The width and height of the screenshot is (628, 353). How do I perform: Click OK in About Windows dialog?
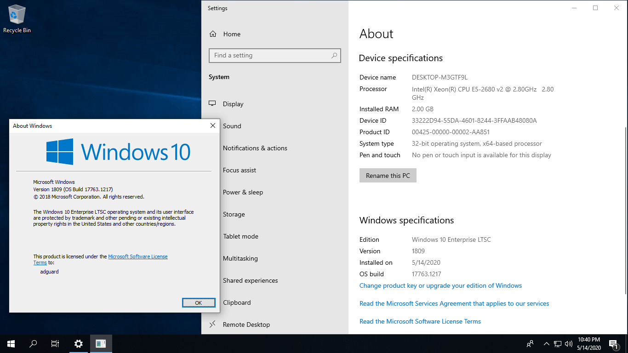click(199, 302)
